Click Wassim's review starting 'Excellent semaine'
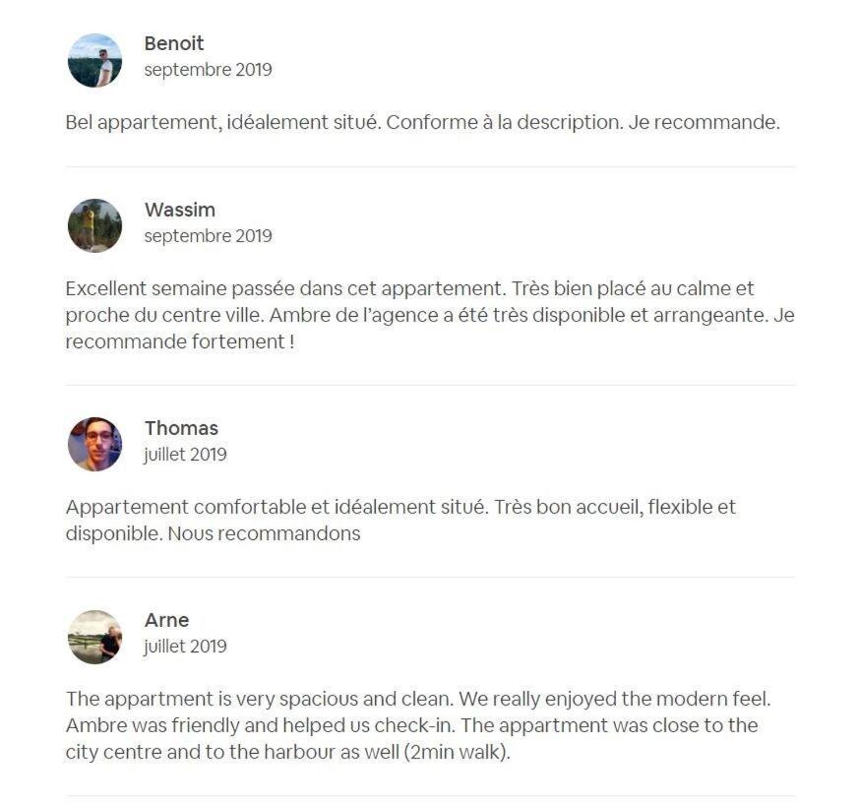The height and width of the screenshot is (804, 859). [x=430, y=315]
